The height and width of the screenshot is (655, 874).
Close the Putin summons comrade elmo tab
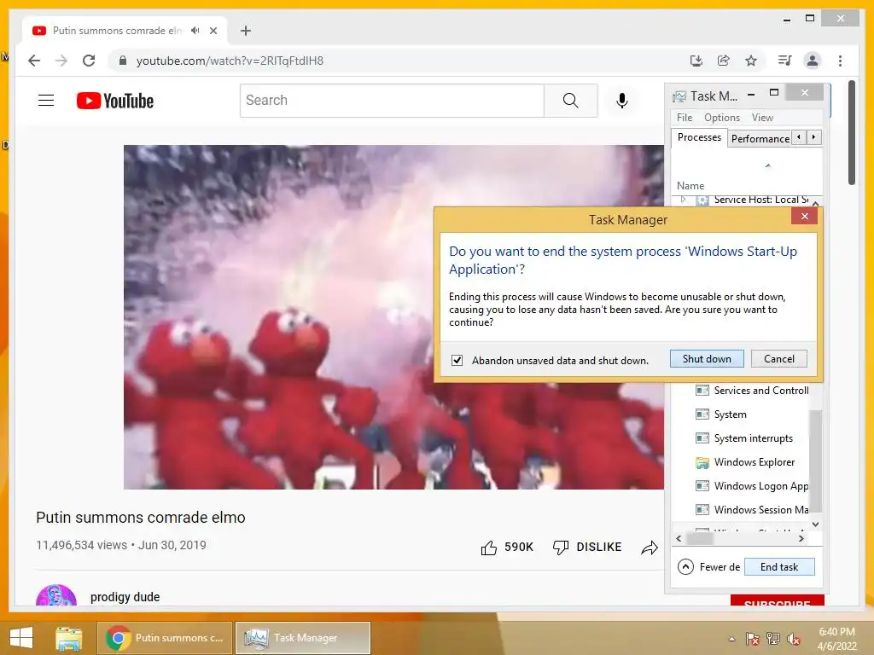(213, 31)
